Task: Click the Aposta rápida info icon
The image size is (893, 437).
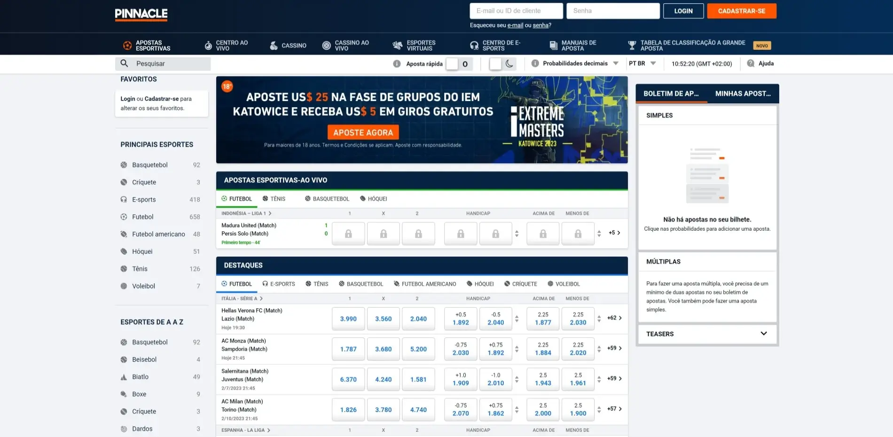Action: coord(397,64)
